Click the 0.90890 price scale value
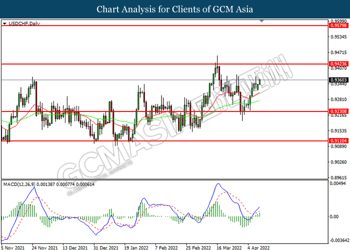350x250 pixels. click(x=338, y=146)
